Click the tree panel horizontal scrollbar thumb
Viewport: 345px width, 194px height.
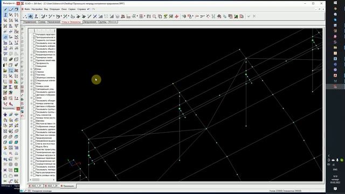[36, 179]
